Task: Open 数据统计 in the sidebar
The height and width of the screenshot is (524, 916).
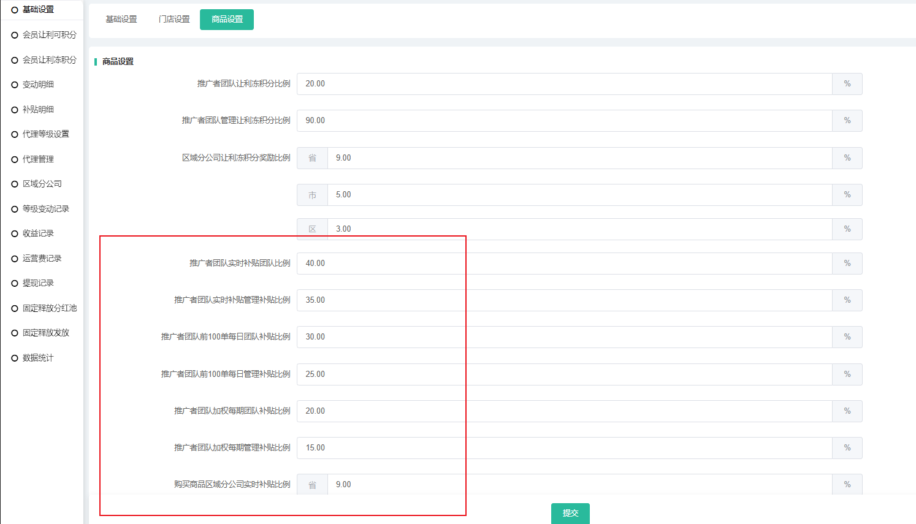Action: (38, 358)
